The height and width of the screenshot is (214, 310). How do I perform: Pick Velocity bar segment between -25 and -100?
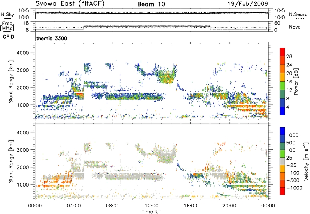[282, 169]
